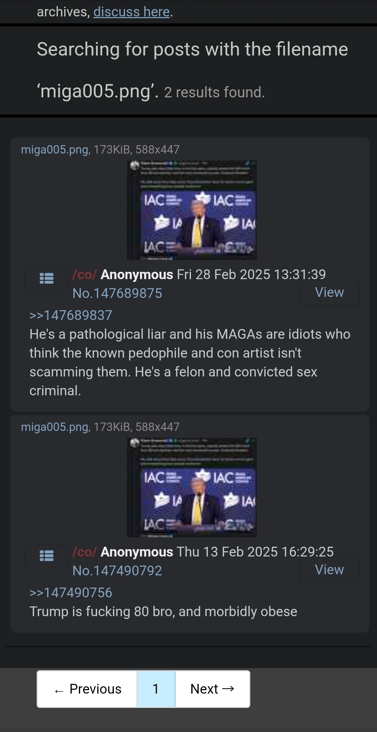Click View button for post No.147490792
Viewport: 377px width, 732px height.
tap(329, 570)
